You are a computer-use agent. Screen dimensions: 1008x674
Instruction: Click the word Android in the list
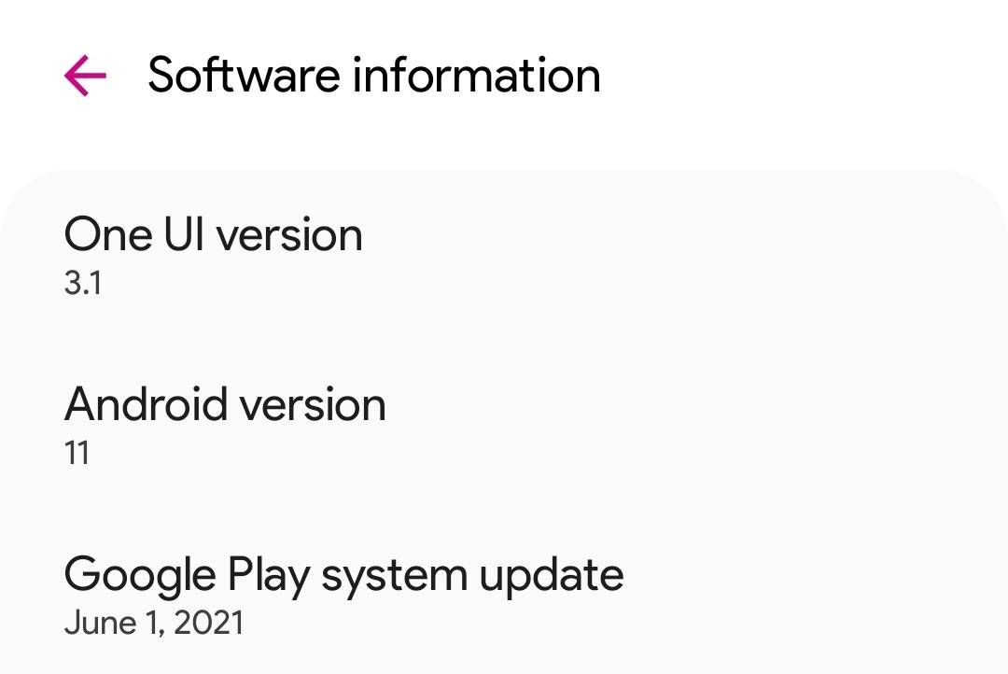tap(146, 405)
